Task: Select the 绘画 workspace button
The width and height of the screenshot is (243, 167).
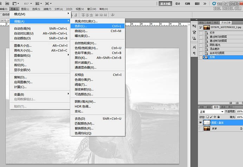Action: (x=187, y=4)
